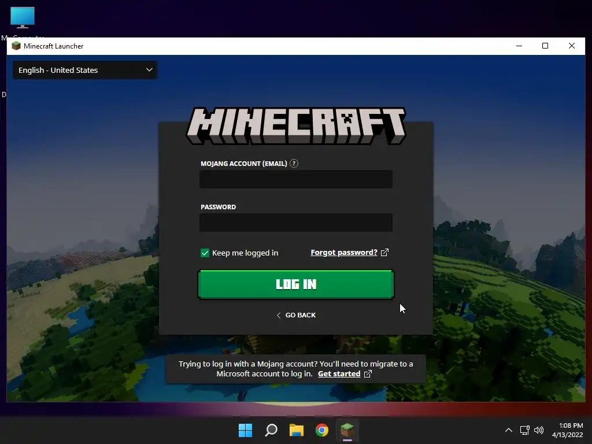This screenshot has width=592, height=444.
Task: Open File Explorer from the taskbar
Action: (297, 430)
